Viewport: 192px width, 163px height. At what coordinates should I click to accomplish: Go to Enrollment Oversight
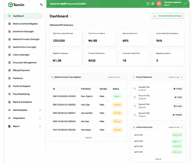coord(23,31)
